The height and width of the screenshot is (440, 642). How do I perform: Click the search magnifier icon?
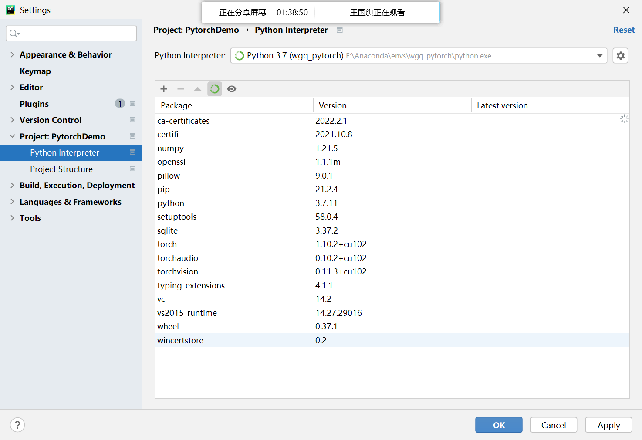[14, 34]
